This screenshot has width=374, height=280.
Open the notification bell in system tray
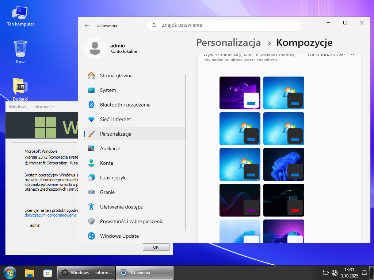click(x=364, y=273)
